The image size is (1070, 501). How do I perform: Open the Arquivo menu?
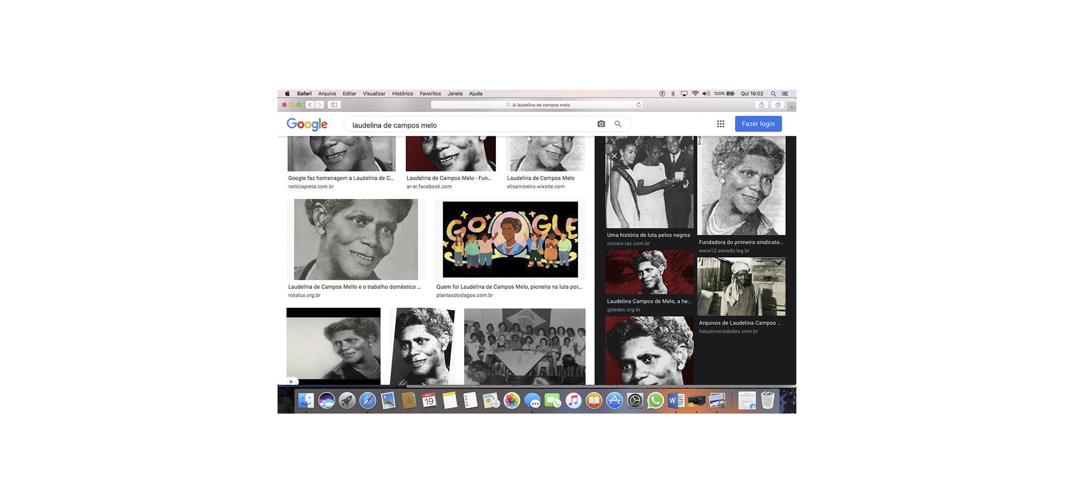327,94
